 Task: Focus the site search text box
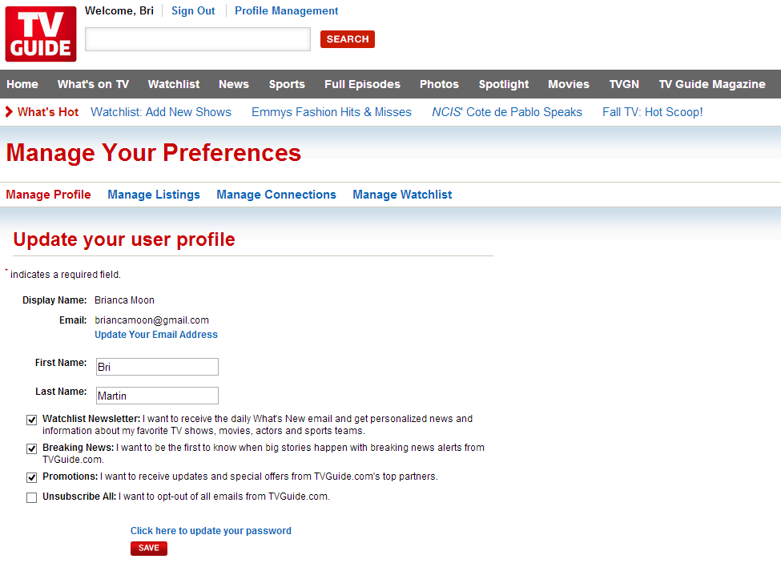coord(198,39)
